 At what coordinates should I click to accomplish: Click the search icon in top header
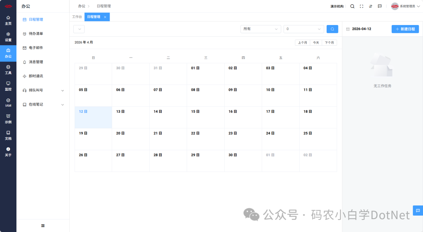tap(352, 6)
